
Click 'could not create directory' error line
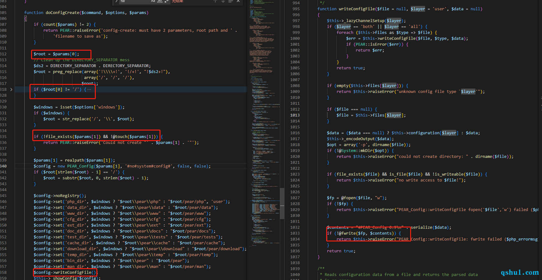point(425,157)
